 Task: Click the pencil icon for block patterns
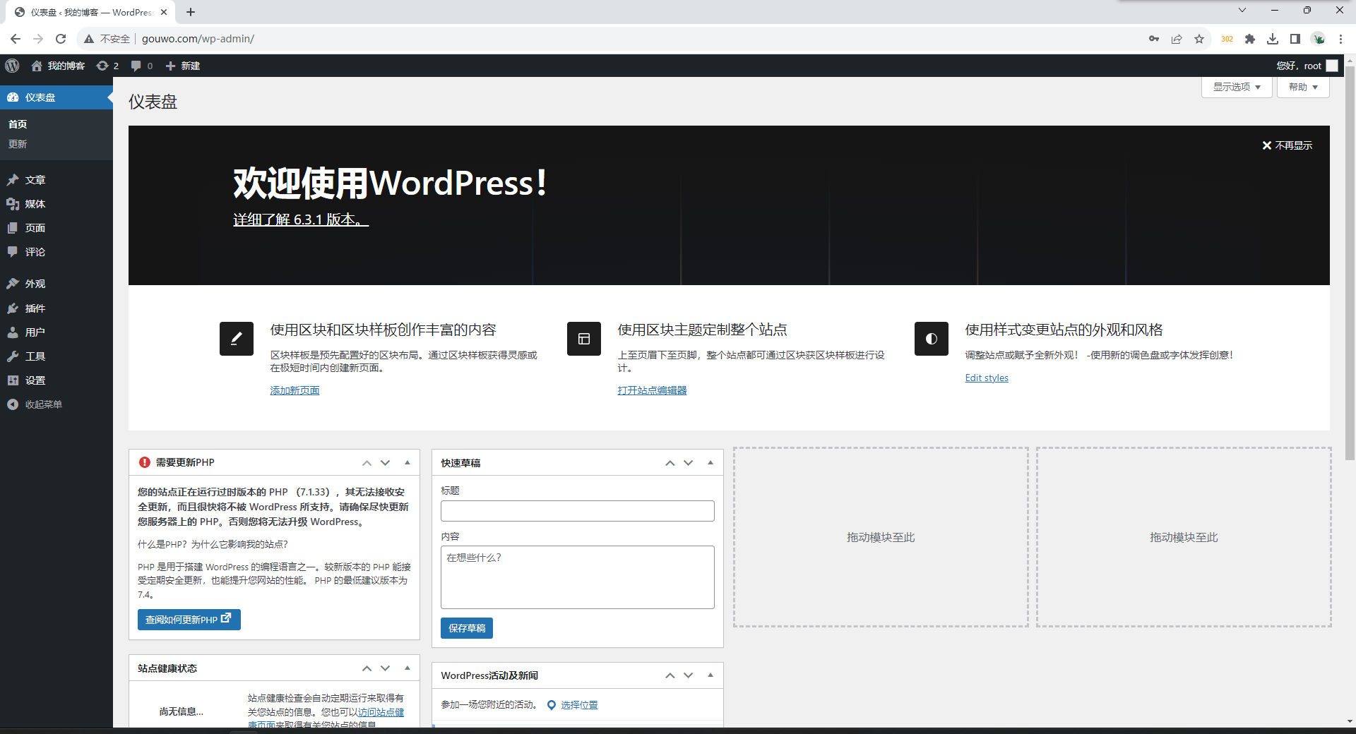pyautogui.click(x=237, y=339)
